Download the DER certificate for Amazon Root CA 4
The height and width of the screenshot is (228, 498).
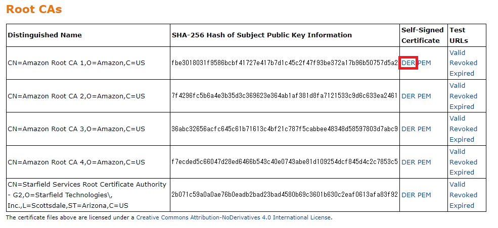(408, 162)
